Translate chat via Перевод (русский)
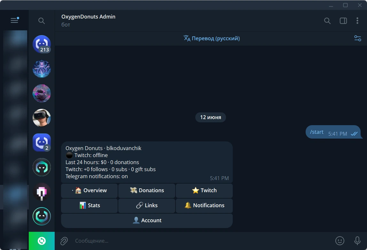367x250 pixels. tap(212, 38)
